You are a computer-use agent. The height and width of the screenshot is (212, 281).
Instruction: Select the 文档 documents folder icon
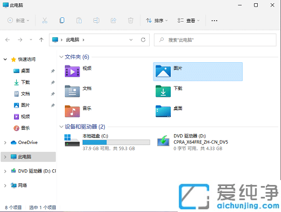point(72,91)
